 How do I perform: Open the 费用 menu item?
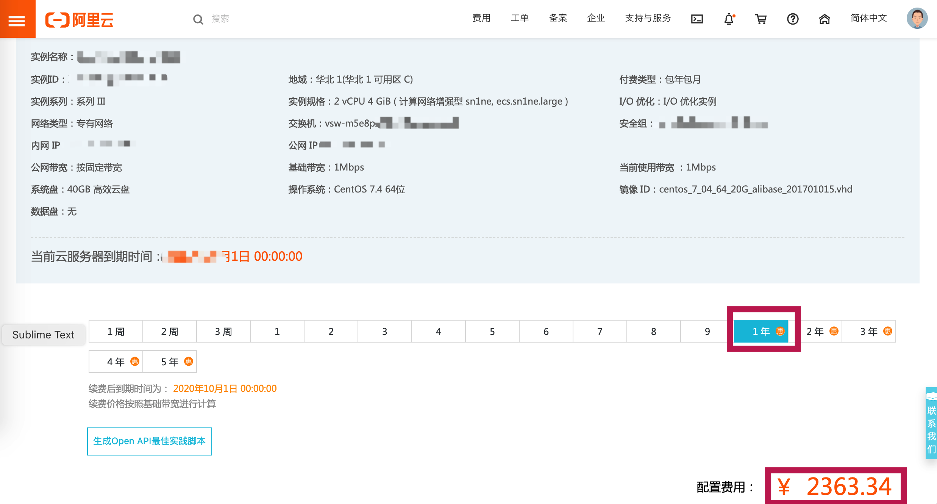(x=481, y=18)
